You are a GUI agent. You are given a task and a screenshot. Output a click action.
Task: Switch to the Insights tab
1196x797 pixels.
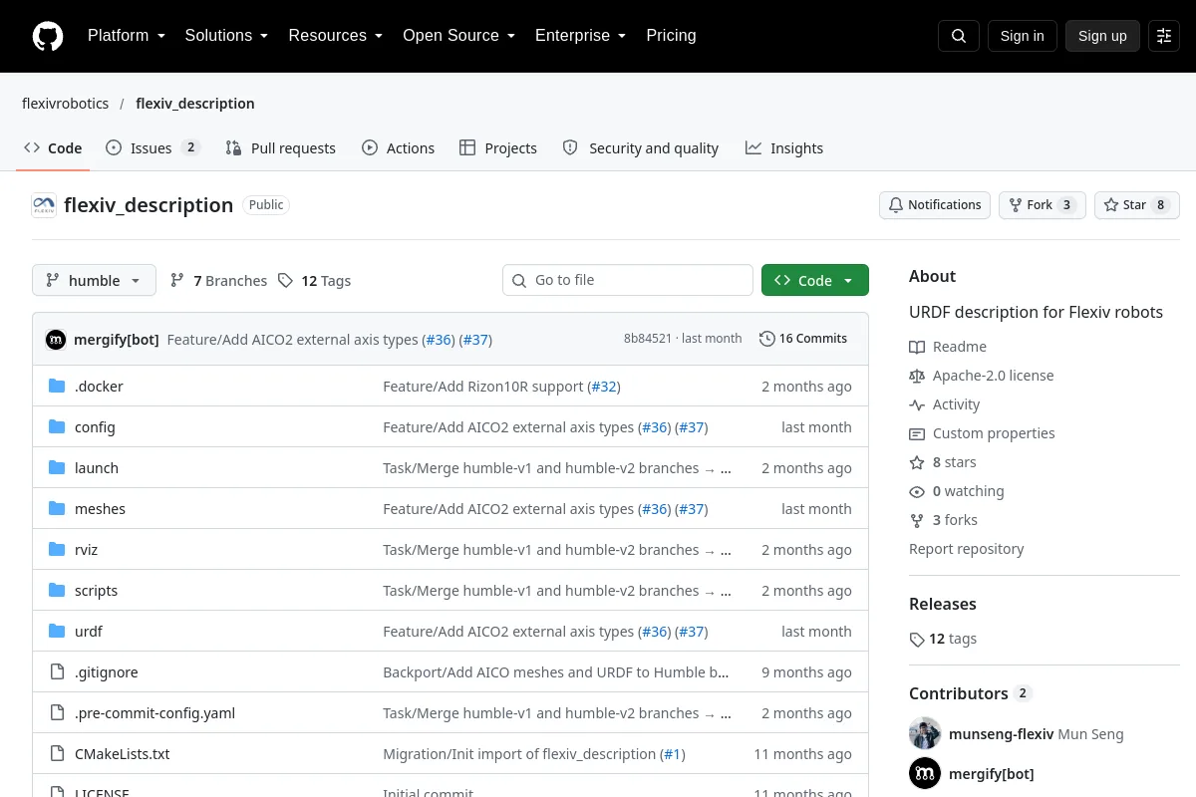coord(784,148)
